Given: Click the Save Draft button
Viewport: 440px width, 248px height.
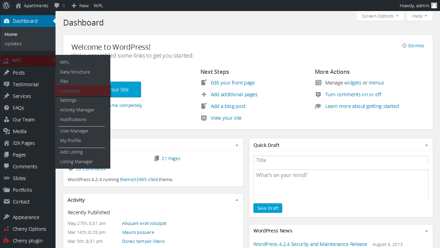Looking at the screenshot, I should [x=268, y=208].
